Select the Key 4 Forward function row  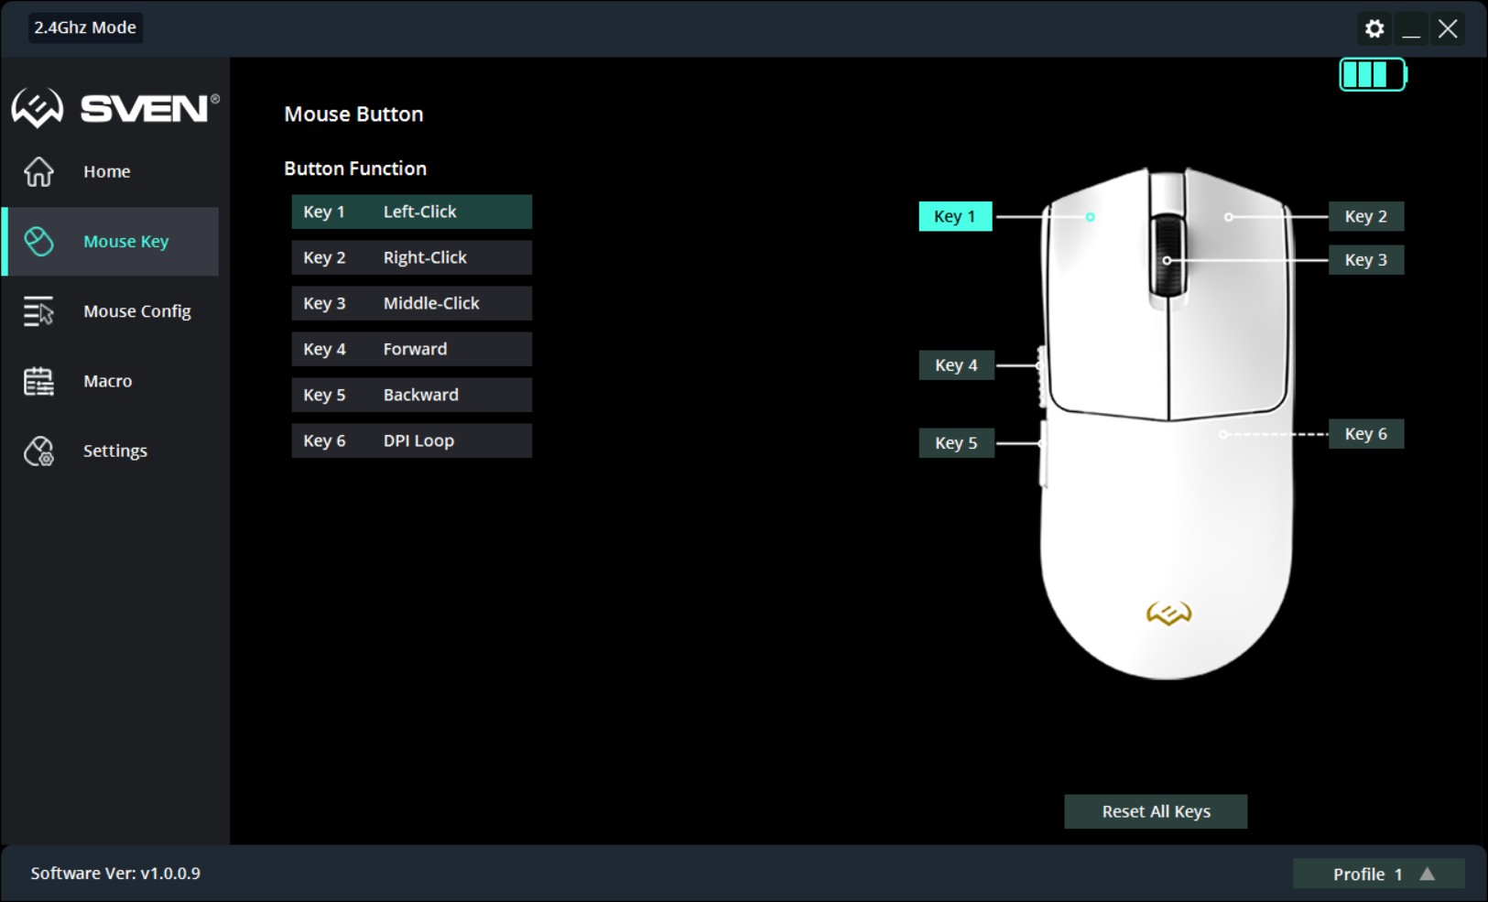click(411, 349)
